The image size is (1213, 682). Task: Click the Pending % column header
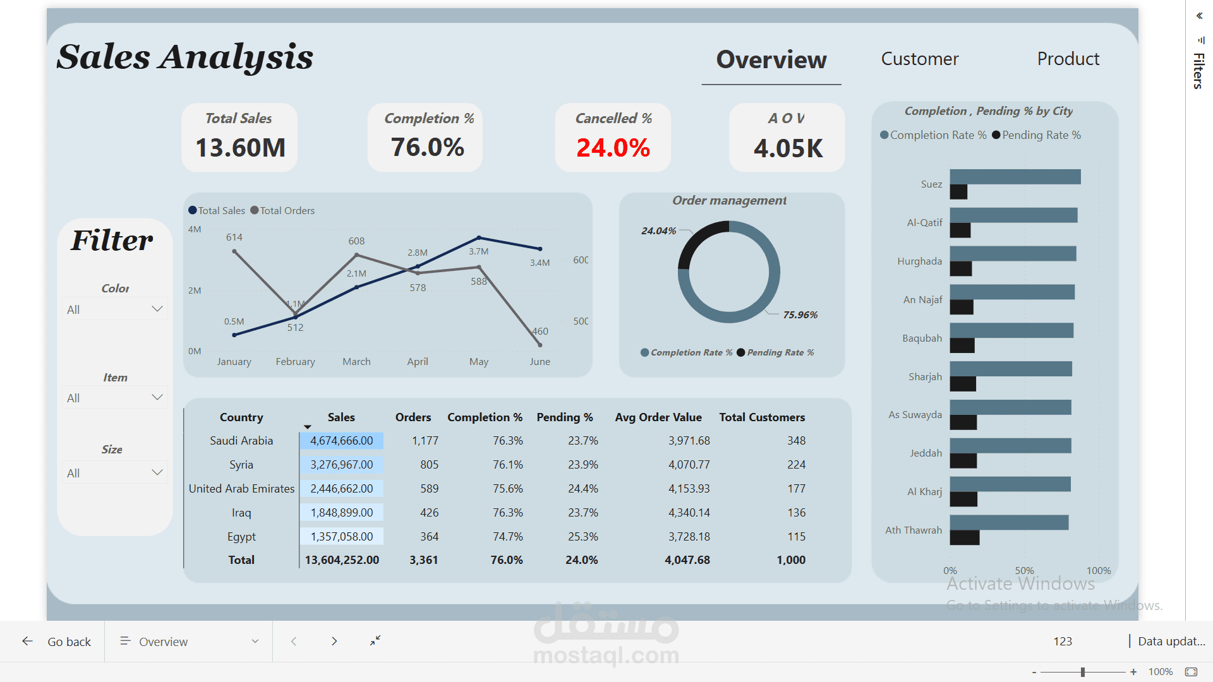pyautogui.click(x=564, y=417)
